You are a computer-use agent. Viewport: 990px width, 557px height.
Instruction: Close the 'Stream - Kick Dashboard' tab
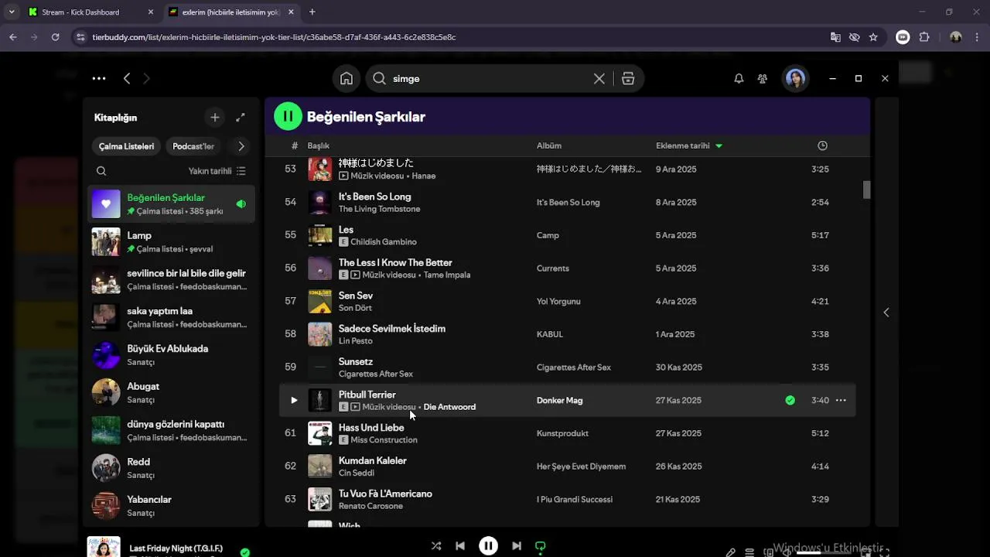click(x=151, y=12)
